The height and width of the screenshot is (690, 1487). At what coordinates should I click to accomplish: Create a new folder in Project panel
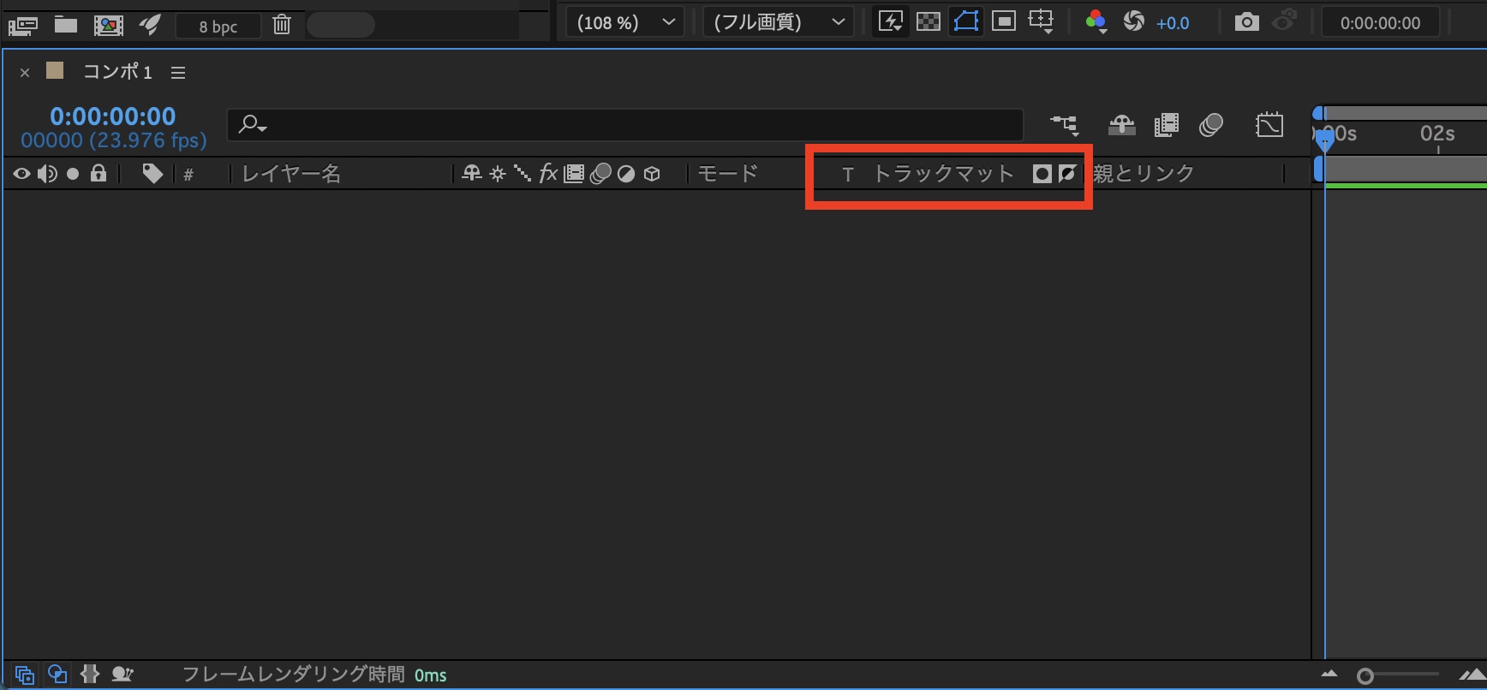tap(66, 24)
